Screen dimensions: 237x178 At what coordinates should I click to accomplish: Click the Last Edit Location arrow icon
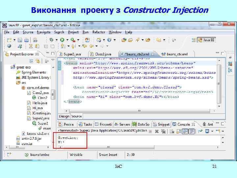[x=85, y=46]
